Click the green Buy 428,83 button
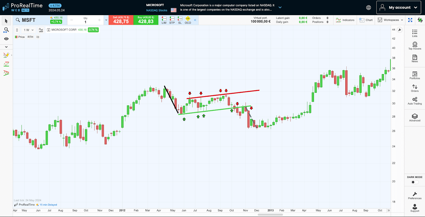 [x=146, y=20]
